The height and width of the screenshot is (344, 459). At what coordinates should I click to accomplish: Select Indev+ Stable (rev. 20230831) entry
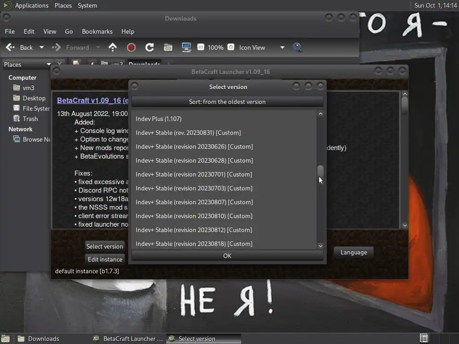point(224,133)
